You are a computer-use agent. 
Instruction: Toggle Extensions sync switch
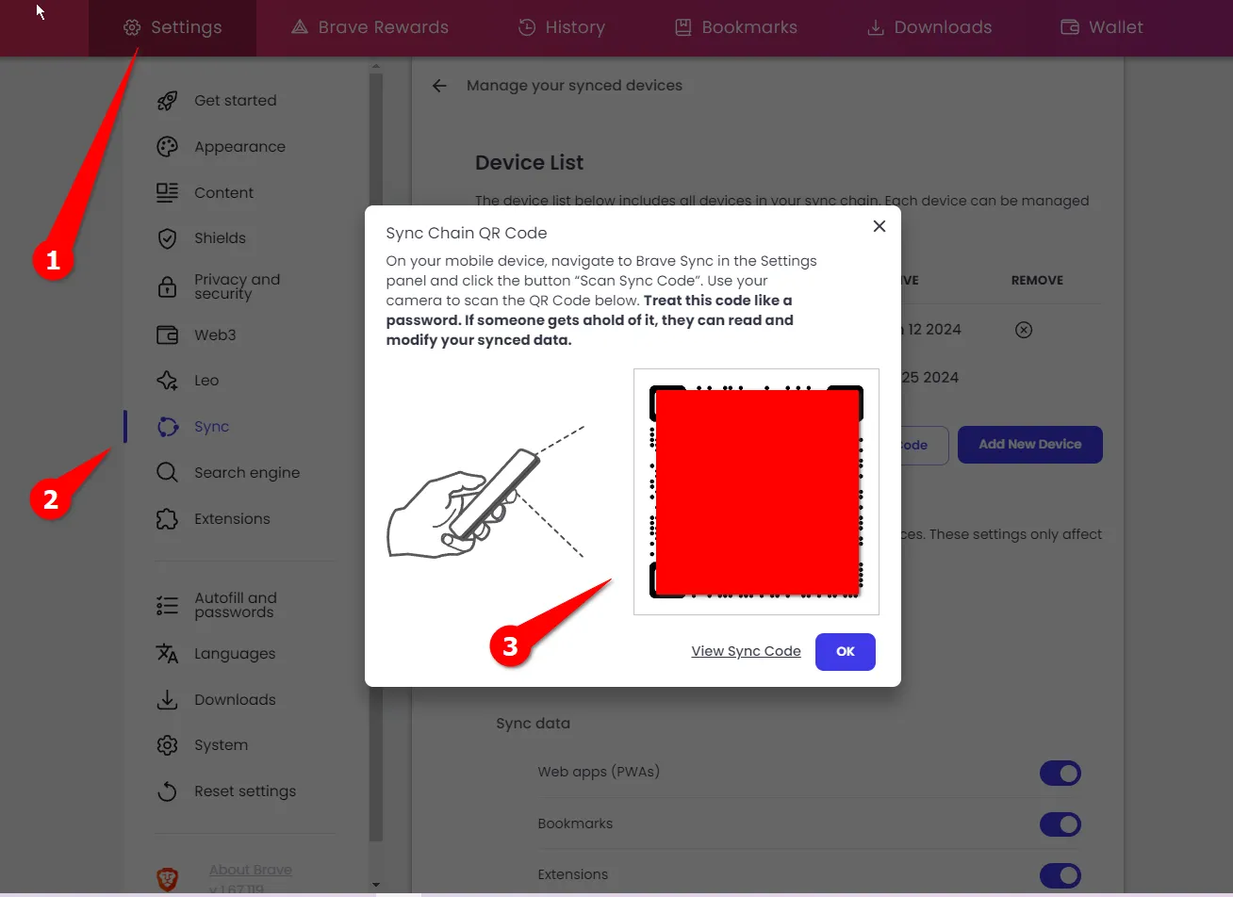point(1060,876)
